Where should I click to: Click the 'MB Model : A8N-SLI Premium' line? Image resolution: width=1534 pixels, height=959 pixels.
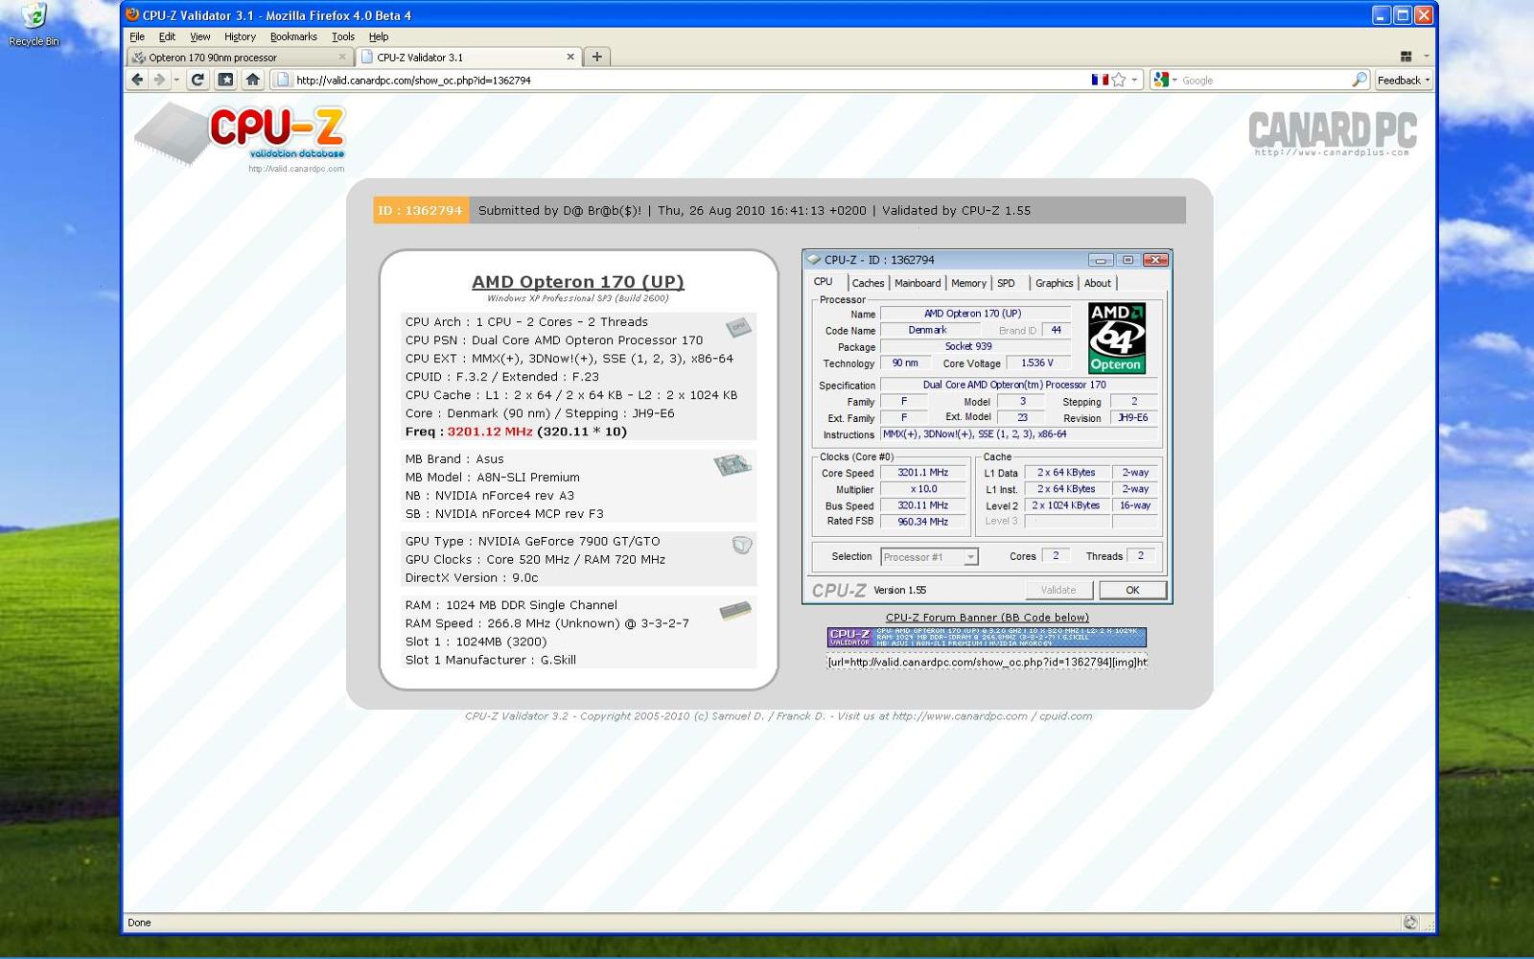492,478
